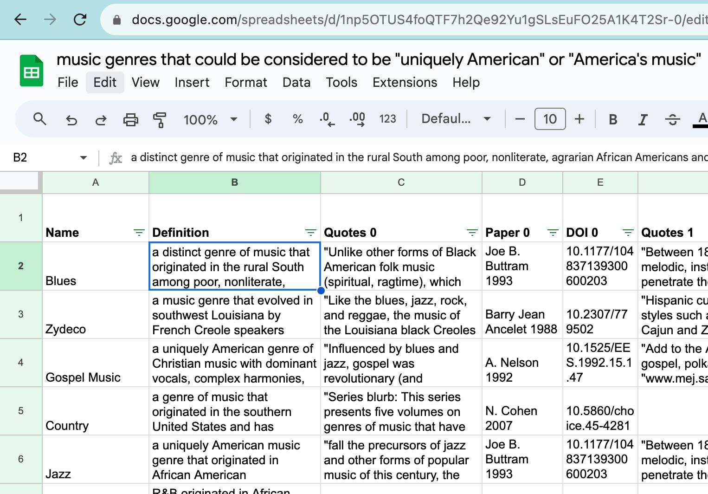Rename the spreadsheet title
The width and height of the screenshot is (708, 494).
click(379, 59)
